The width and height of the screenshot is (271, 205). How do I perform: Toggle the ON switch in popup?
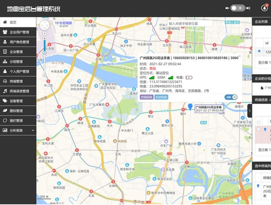click(x=231, y=97)
